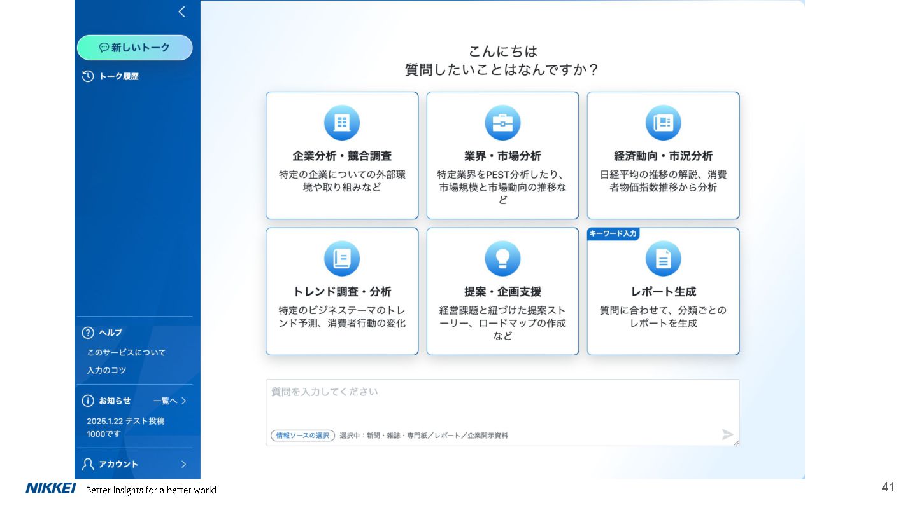Open 入力のコツ link
The image size is (917, 515).
106,370
